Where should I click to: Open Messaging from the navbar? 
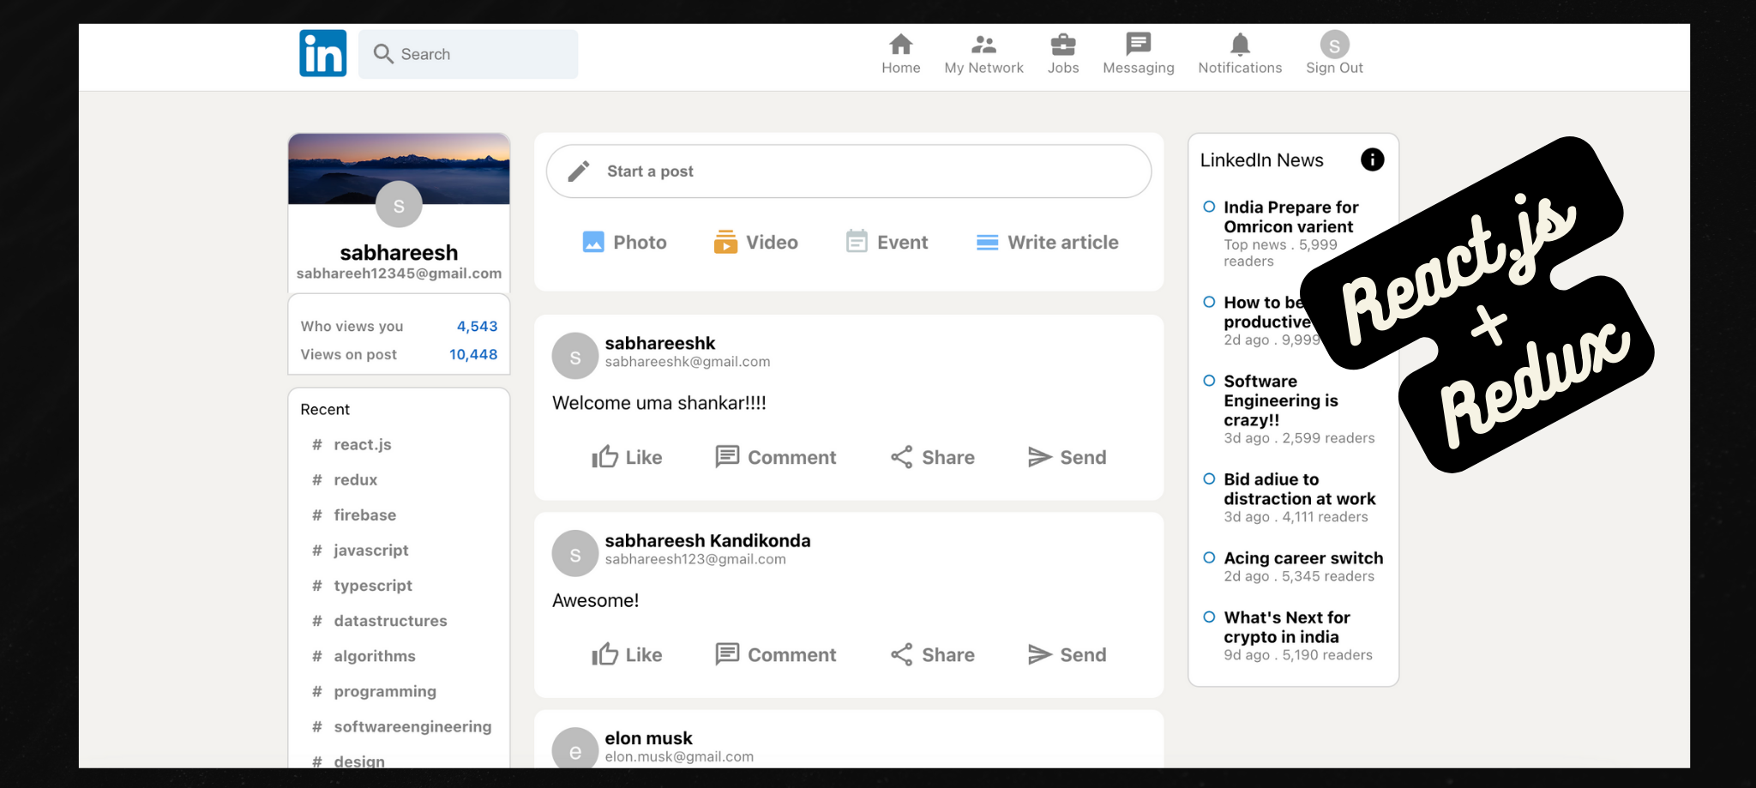click(x=1138, y=53)
